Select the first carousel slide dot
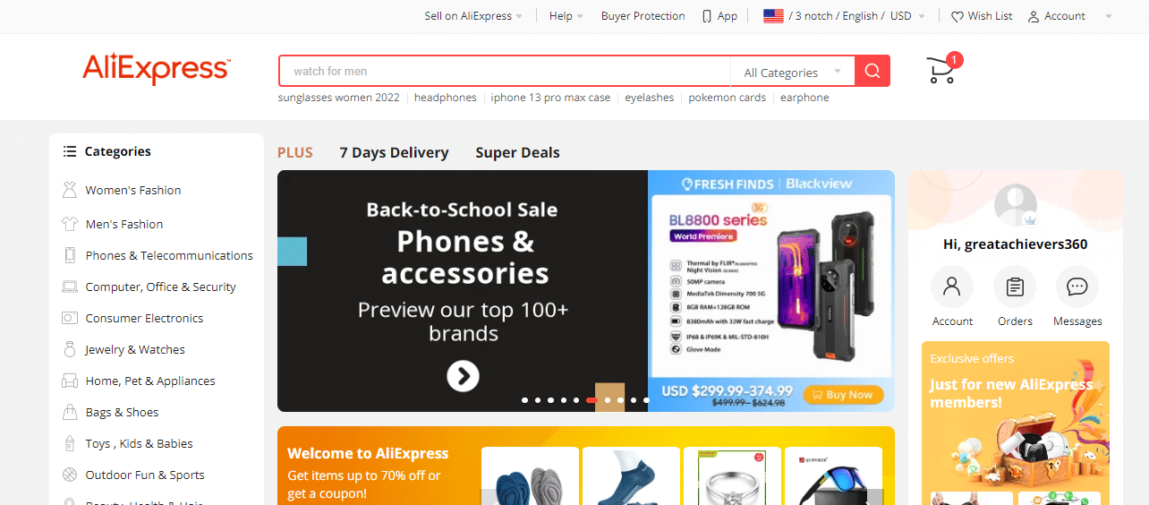The height and width of the screenshot is (505, 1149). (525, 400)
